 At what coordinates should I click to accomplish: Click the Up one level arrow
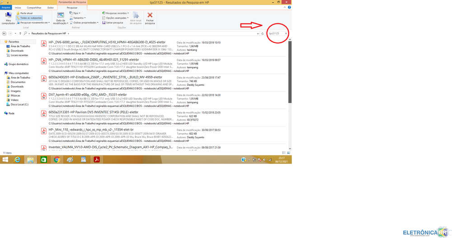tap(19, 33)
